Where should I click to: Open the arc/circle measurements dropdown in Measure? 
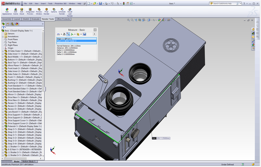coord(61,34)
